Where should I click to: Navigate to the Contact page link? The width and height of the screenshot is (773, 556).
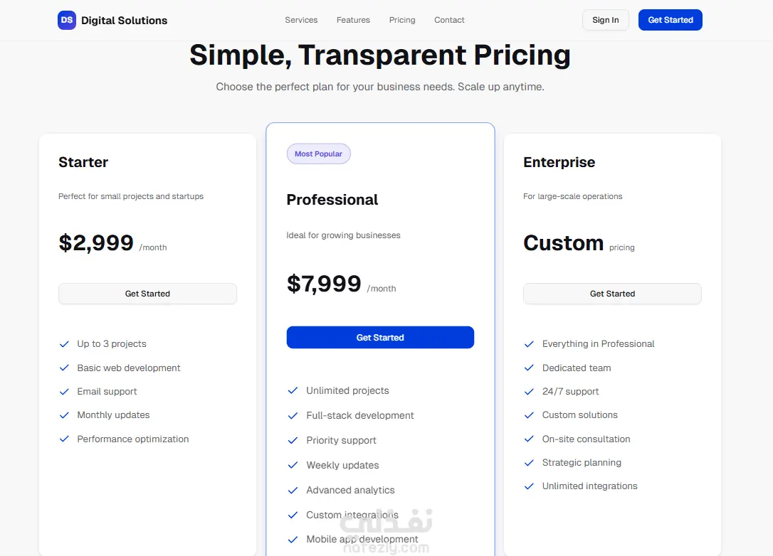pos(449,20)
